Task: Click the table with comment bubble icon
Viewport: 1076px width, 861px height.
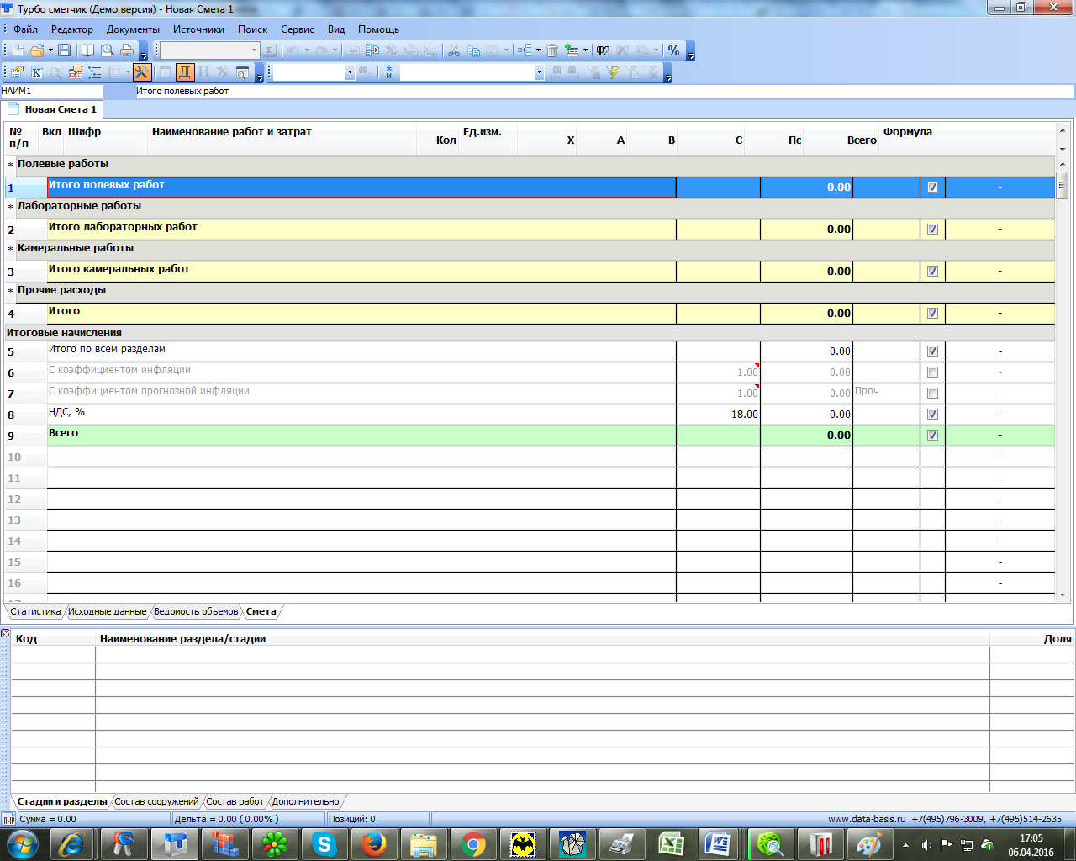Action: pos(76,72)
